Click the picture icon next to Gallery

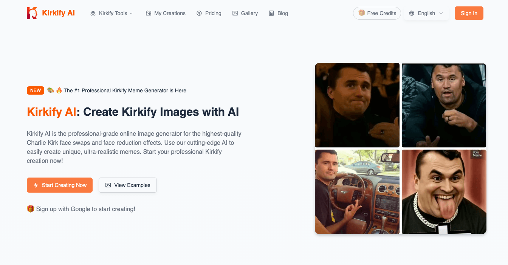(x=235, y=13)
